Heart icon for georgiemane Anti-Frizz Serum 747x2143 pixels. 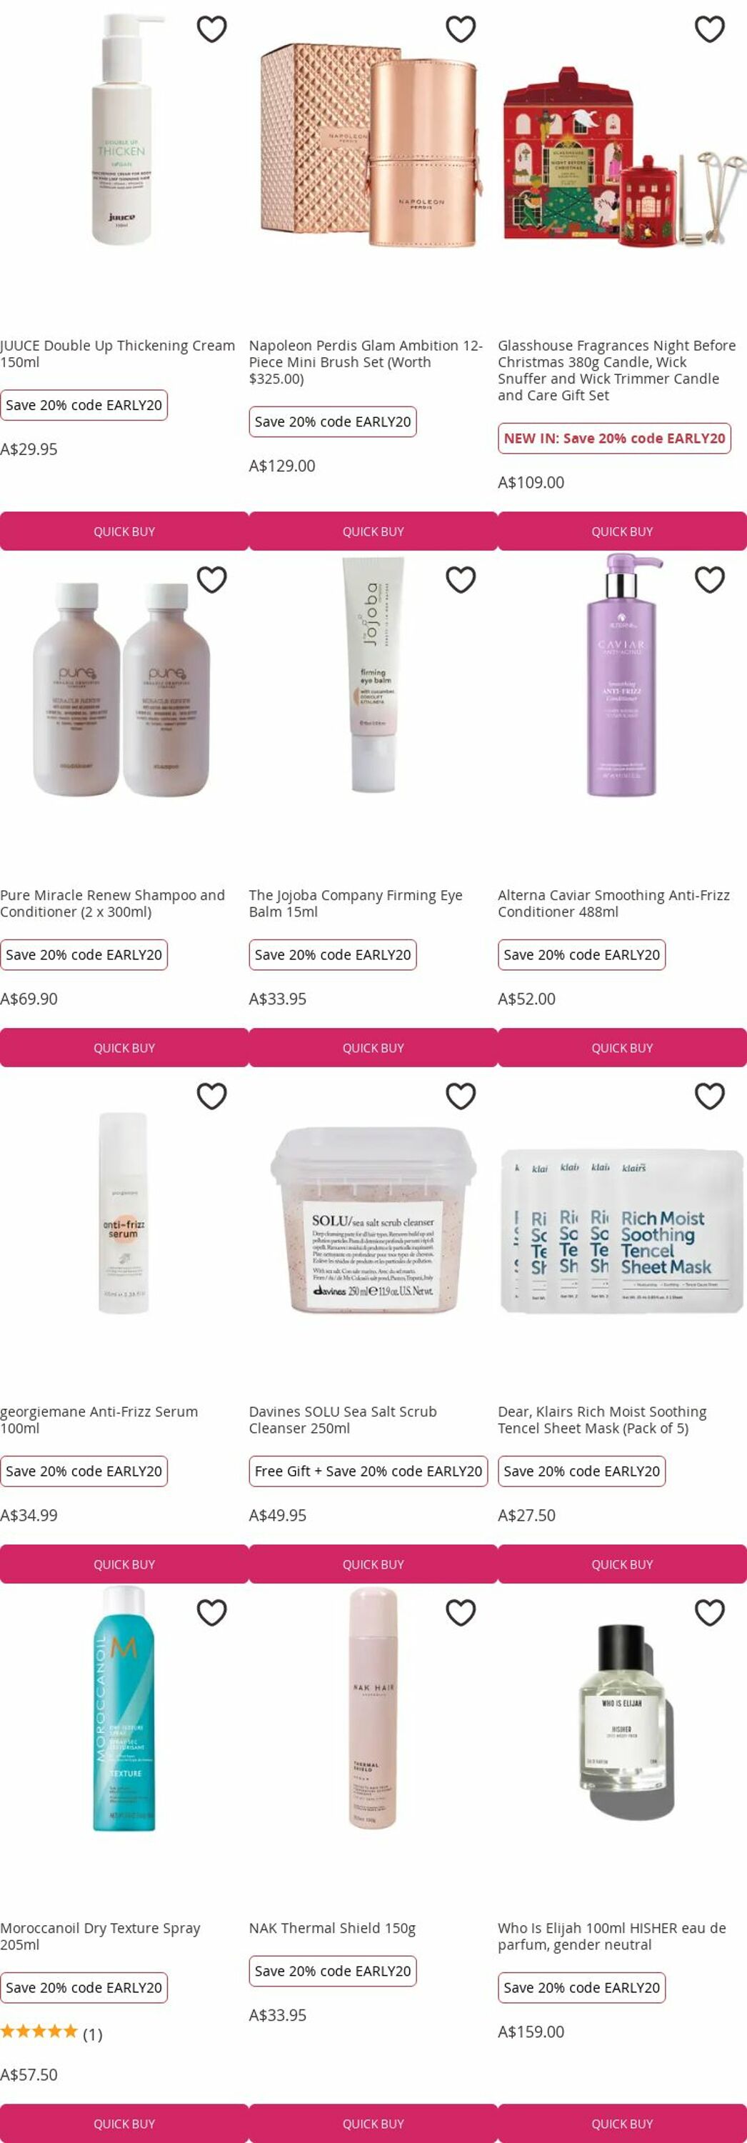tap(211, 1096)
